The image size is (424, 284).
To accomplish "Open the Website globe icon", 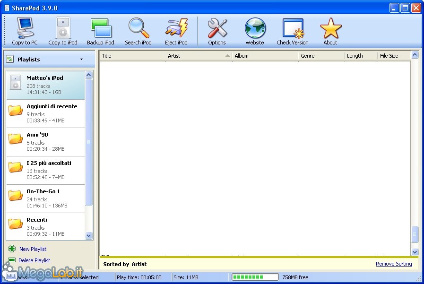I will point(255,28).
